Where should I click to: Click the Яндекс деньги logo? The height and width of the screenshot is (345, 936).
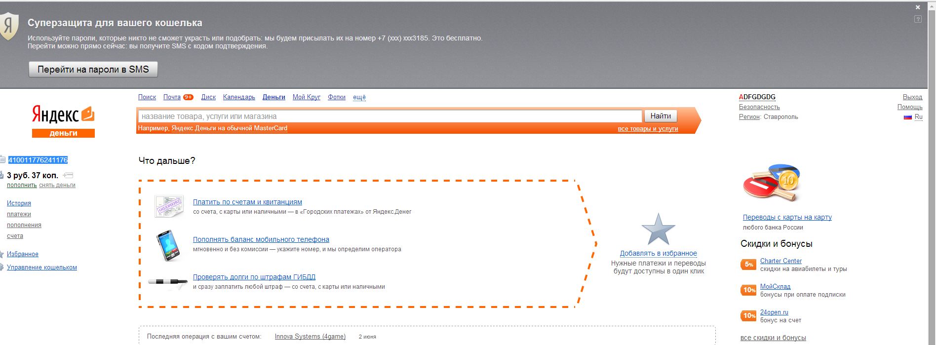63,121
